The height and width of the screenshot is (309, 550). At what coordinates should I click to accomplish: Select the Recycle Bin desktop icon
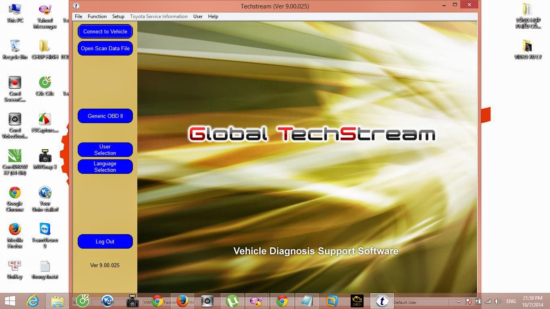(15, 49)
